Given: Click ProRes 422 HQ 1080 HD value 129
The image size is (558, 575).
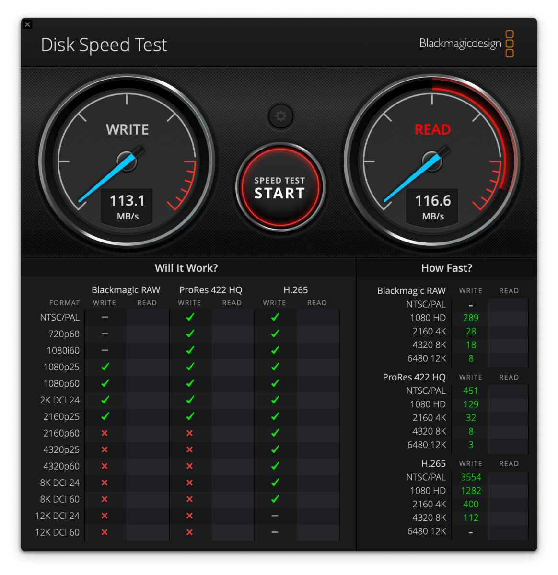Looking at the screenshot, I should 471,404.
